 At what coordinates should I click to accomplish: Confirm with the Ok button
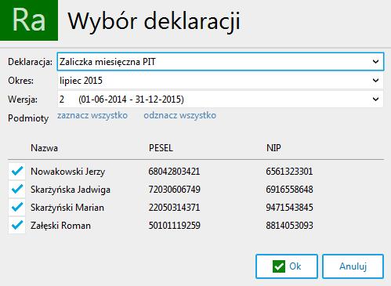click(287, 266)
